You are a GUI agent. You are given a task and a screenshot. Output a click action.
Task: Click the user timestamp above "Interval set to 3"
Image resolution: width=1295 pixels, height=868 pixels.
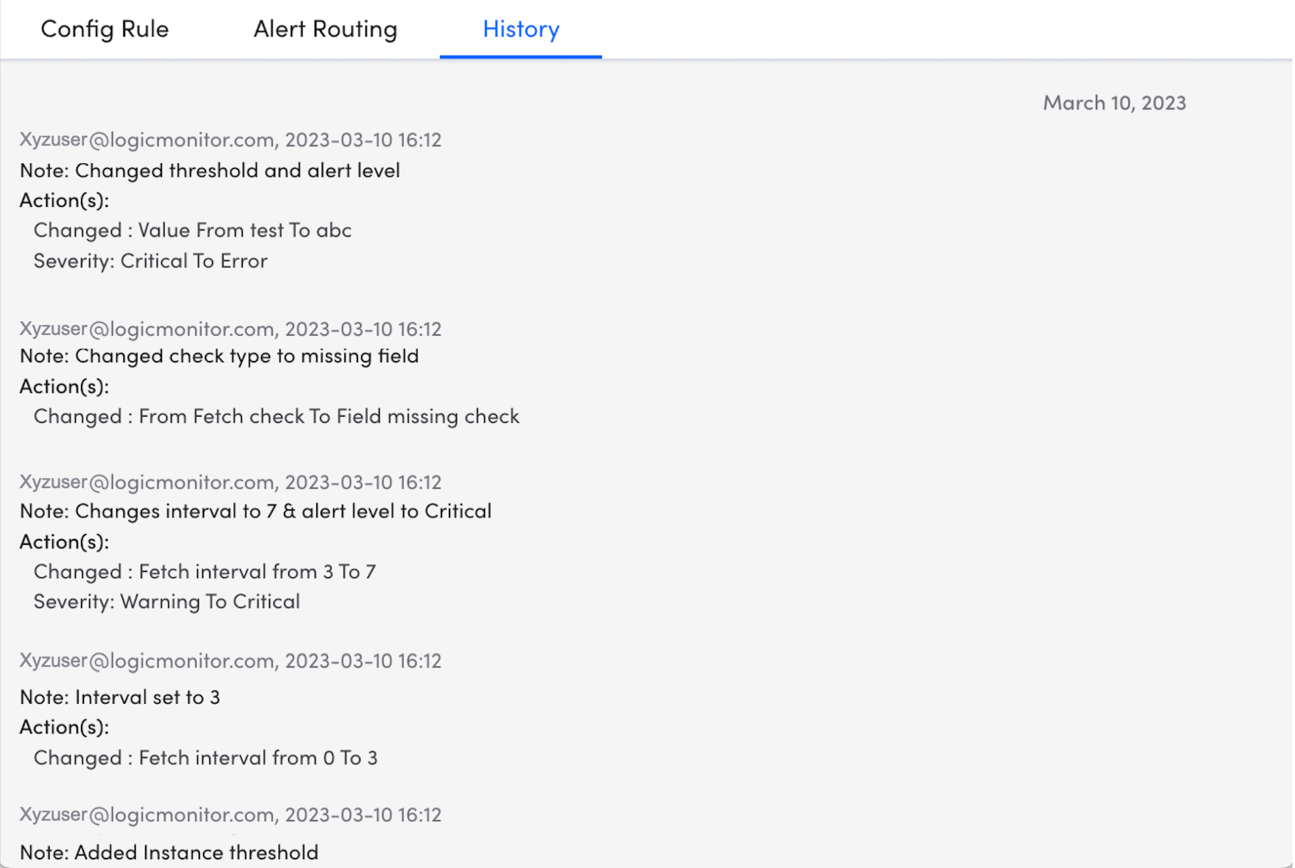pyautogui.click(x=230, y=660)
